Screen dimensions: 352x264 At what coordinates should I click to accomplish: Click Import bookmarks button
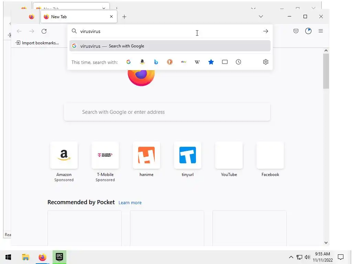37,43
